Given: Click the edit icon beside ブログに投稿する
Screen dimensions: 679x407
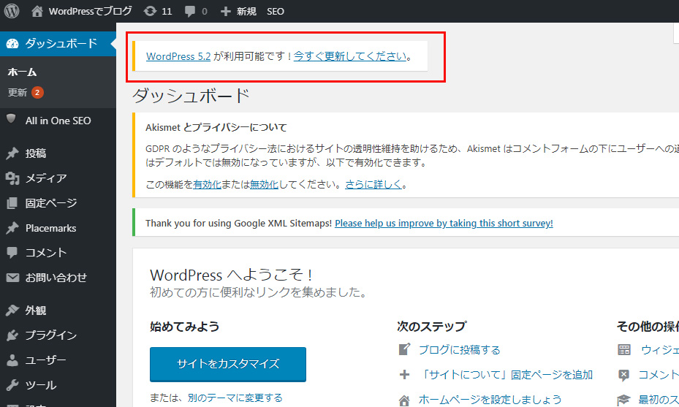Looking at the screenshot, I should (404, 349).
